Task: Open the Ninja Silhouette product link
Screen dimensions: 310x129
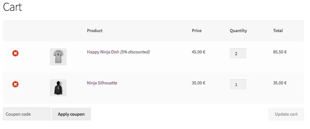Action: 102,83
